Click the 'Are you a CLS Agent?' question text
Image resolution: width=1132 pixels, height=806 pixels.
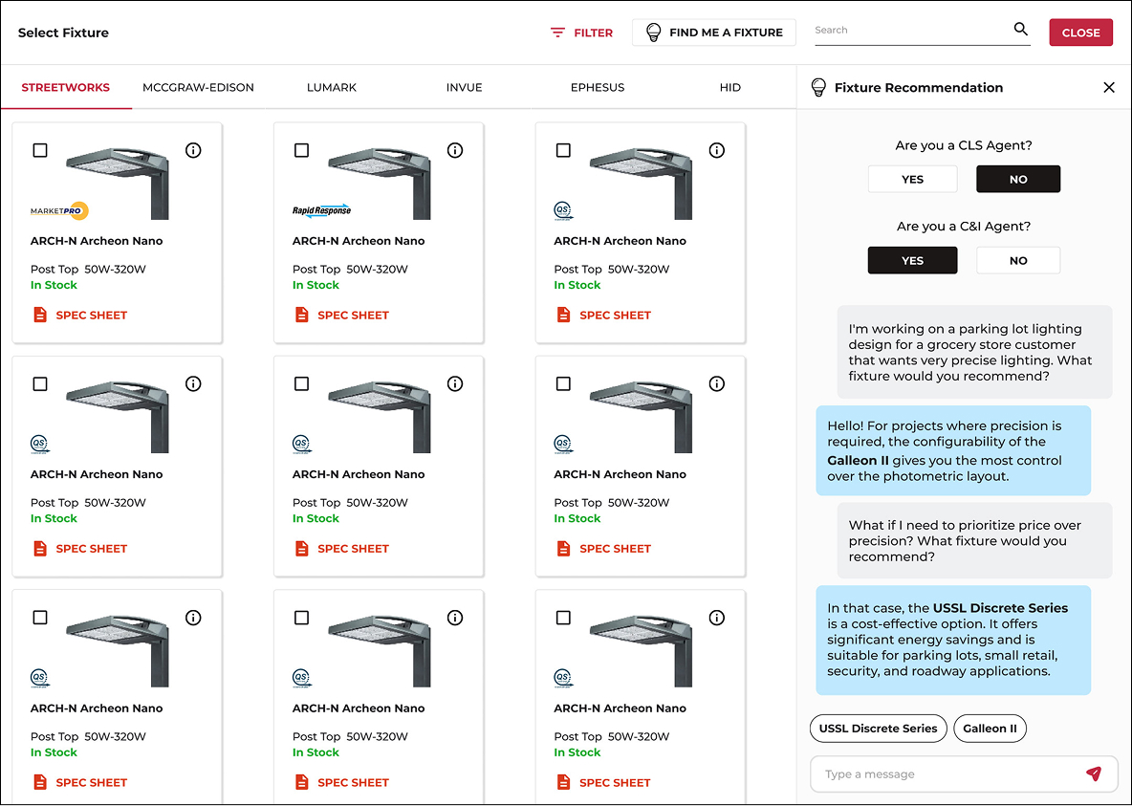tap(963, 145)
